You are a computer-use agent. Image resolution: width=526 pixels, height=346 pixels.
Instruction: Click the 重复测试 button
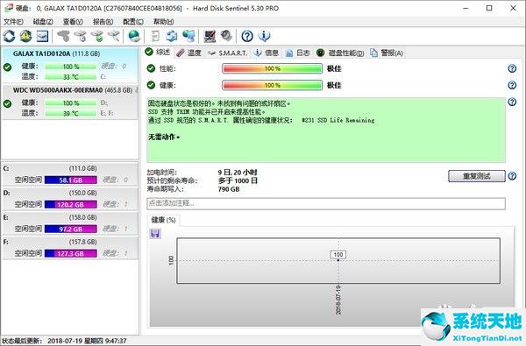477,176
